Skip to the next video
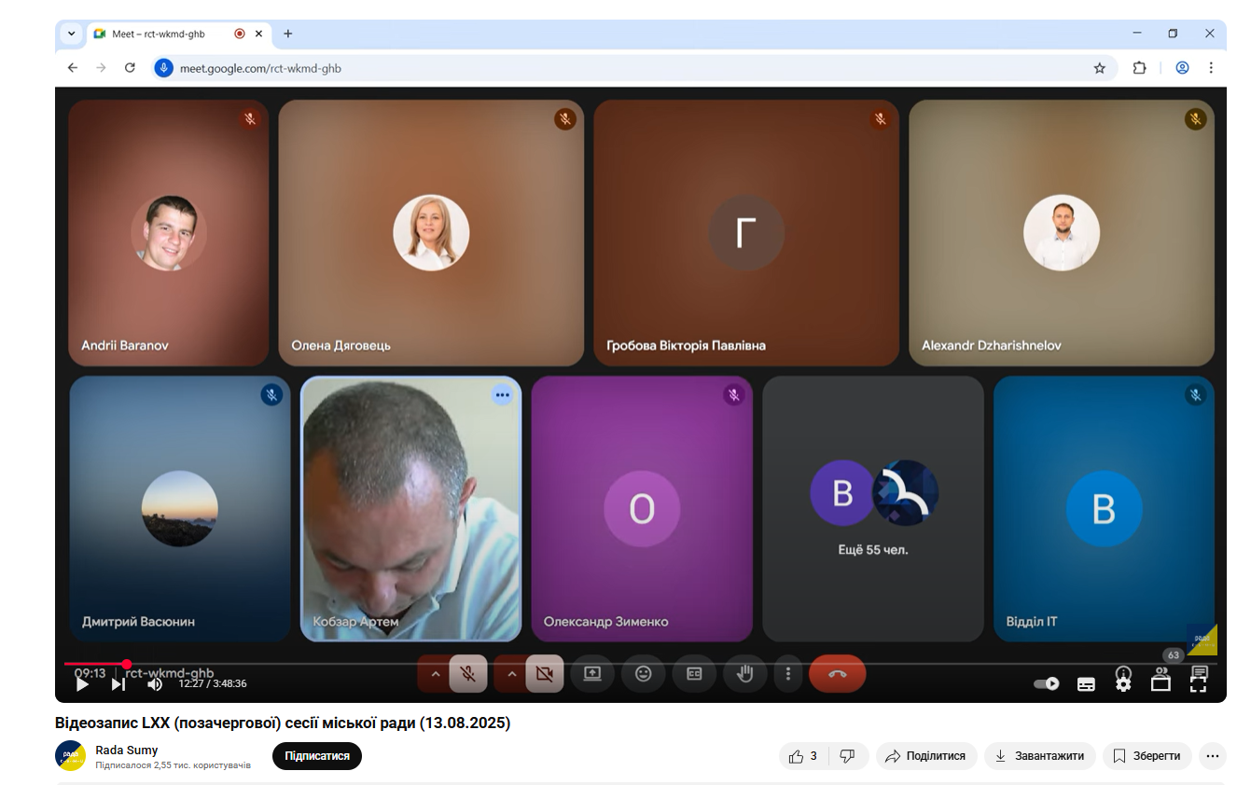Viewport: 1237px width, 785px height. [118, 684]
